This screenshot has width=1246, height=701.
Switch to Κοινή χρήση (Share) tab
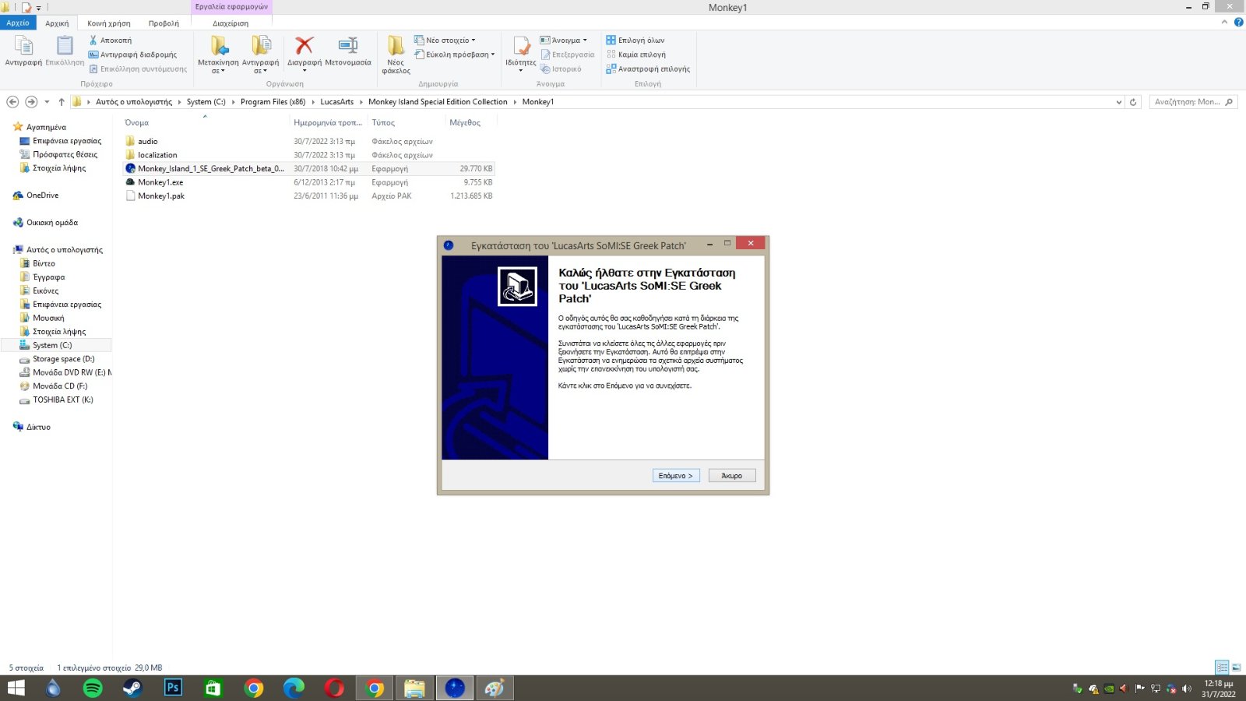coord(109,23)
